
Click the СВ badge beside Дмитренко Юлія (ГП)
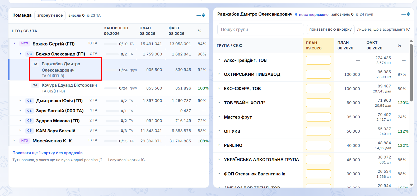click(x=30, y=101)
